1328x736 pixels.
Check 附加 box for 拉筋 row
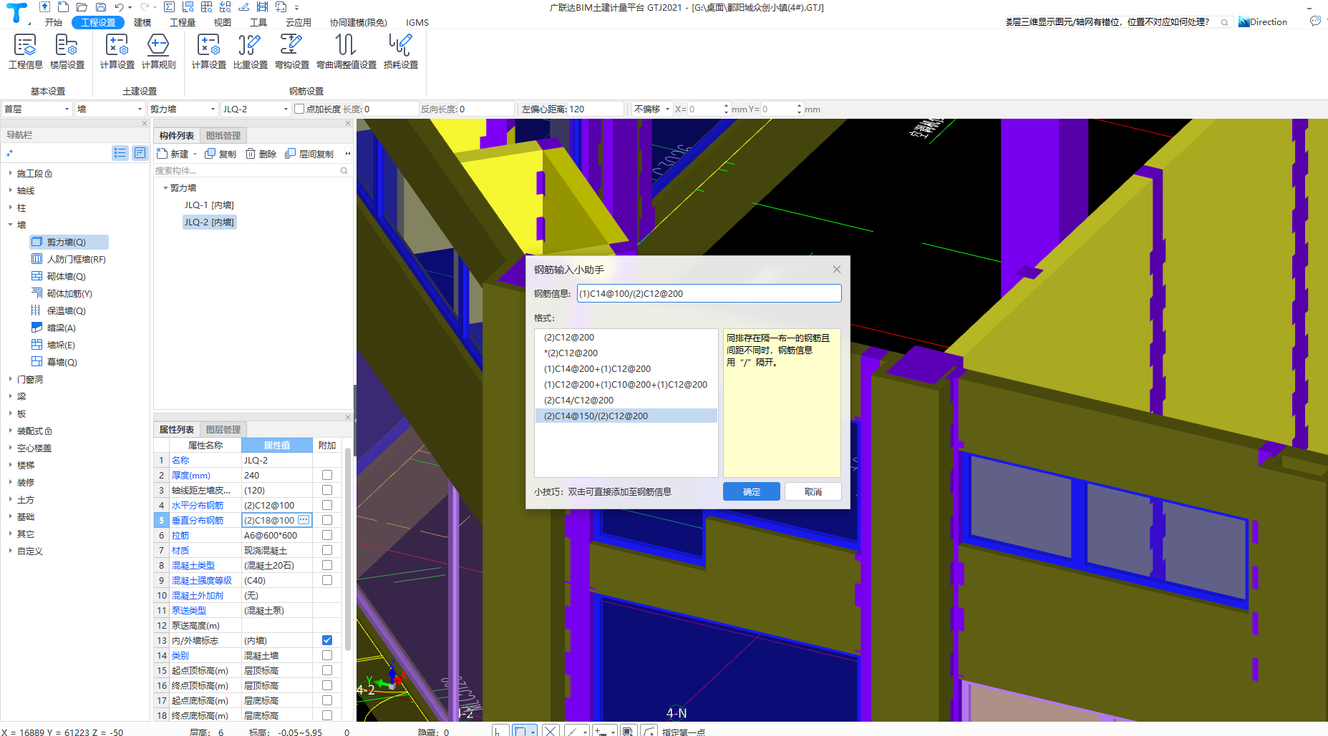(x=327, y=535)
